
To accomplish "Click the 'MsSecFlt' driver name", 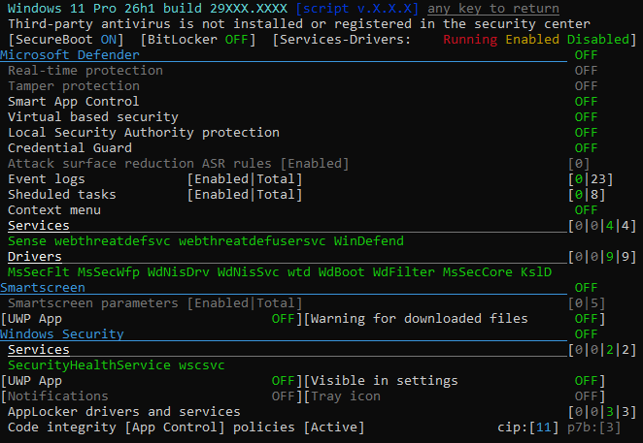I will click(39, 272).
